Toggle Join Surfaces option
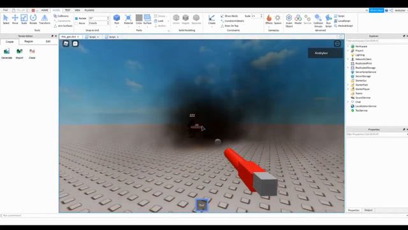The image size is (408, 230). [63, 26]
